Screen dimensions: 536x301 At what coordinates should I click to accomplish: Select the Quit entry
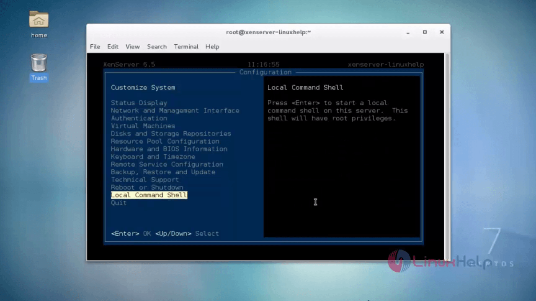coord(119,203)
